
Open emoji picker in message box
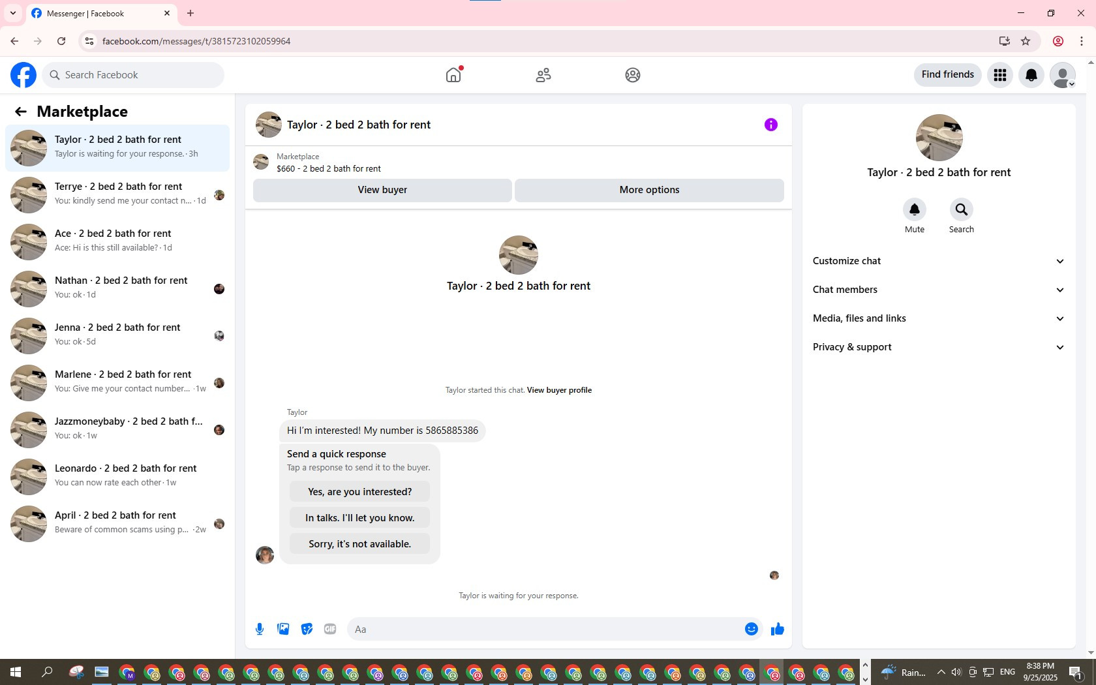click(x=752, y=629)
